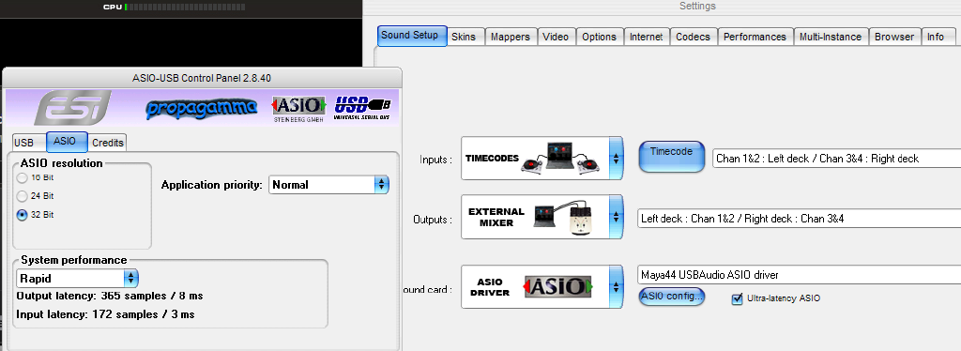Open the Application priority dropdown
The image size is (961, 351).
pos(329,184)
